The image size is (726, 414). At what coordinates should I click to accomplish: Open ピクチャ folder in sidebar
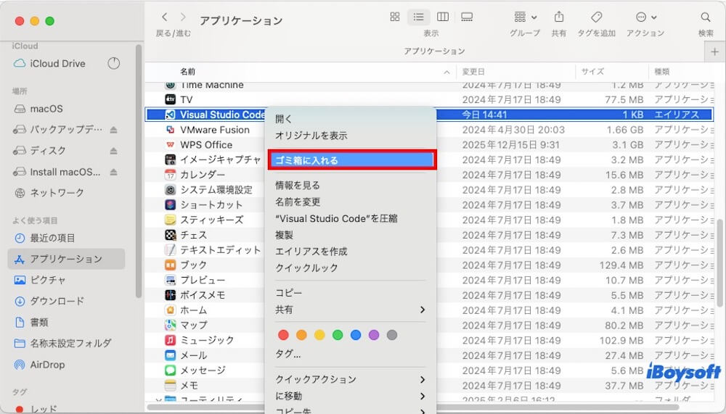click(48, 280)
